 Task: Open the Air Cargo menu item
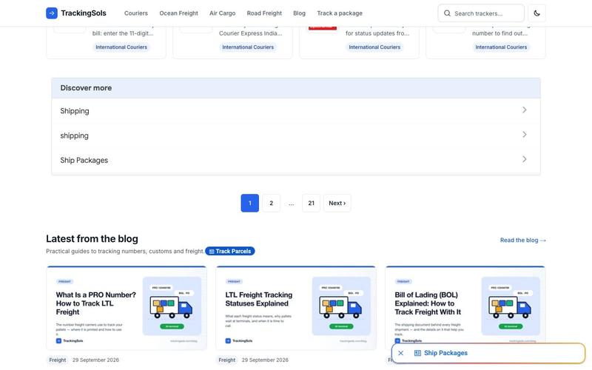click(223, 13)
